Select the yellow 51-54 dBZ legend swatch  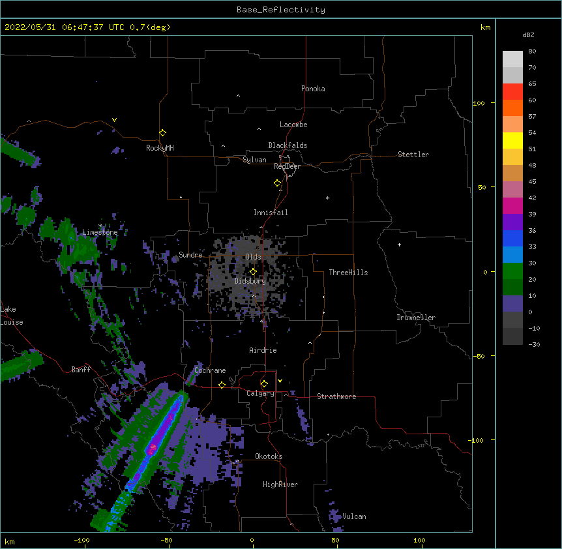[x=512, y=141]
